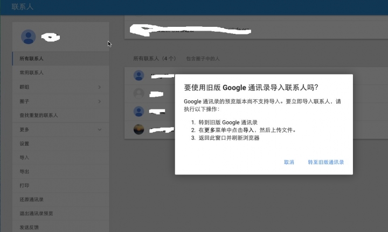
Task: Click the fourth contact's photo avatar
Action: (x=139, y=129)
